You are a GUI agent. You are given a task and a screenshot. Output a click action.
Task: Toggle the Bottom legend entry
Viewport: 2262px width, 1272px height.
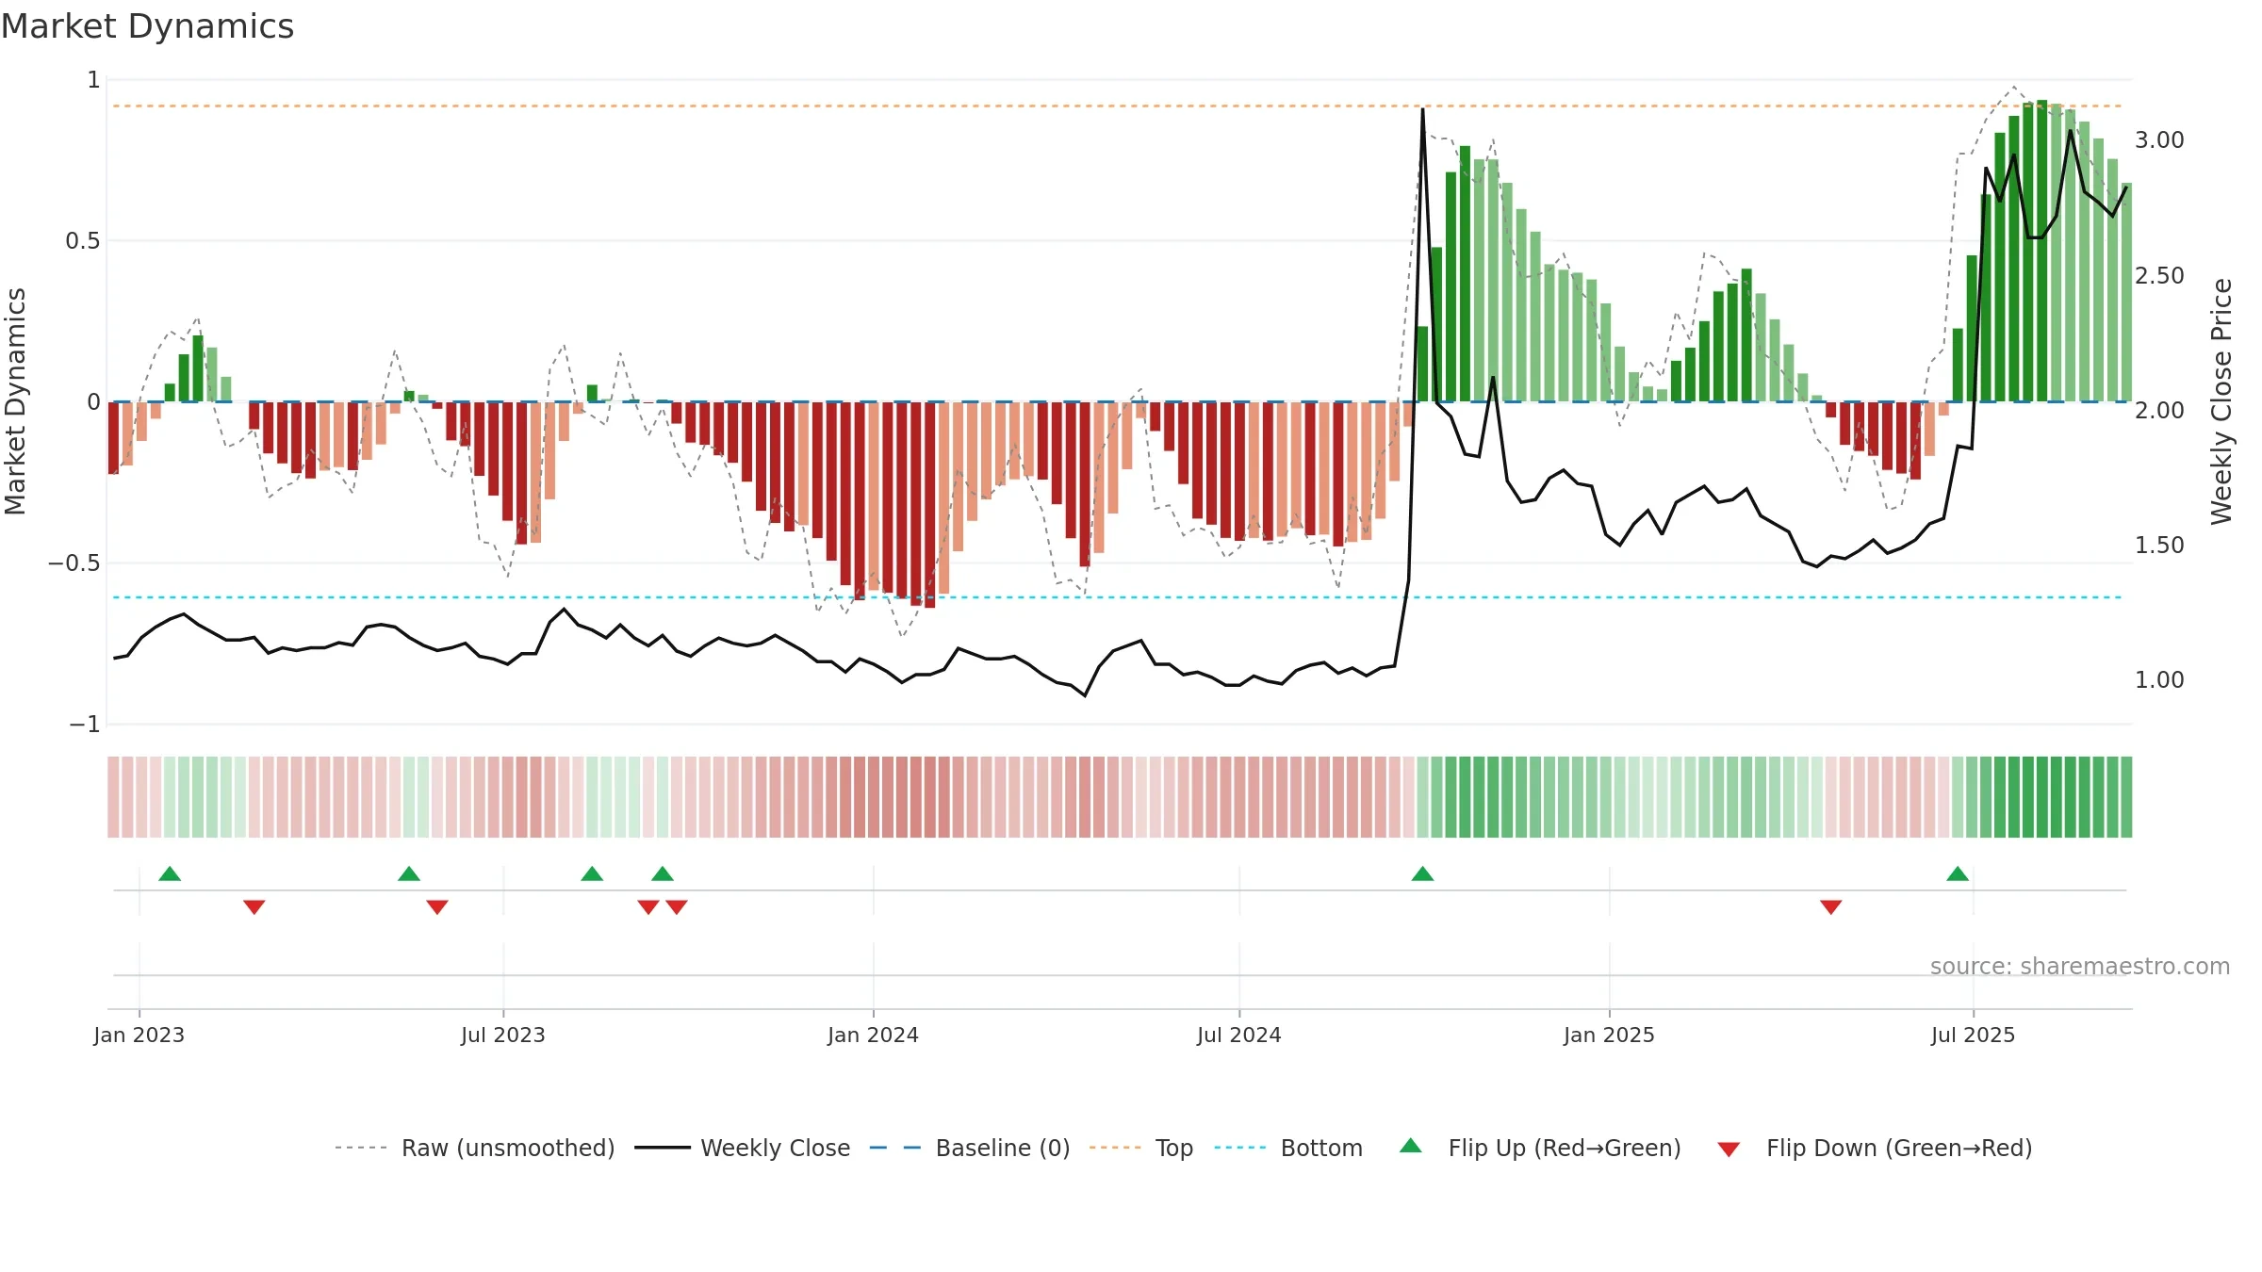click(x=1288, y=1148)
